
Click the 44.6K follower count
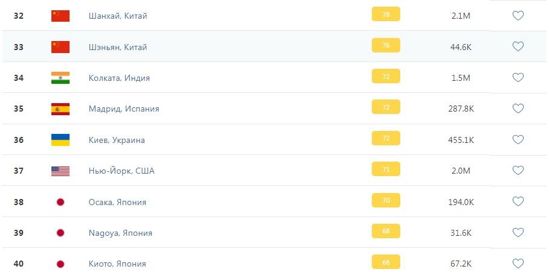(x=461, y=47)
